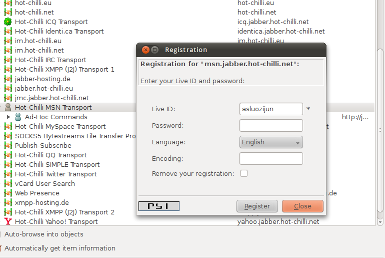Click the Ad-Hoc Commands user icon
This screenshot has height=258, width=385.
coord(17,117)
